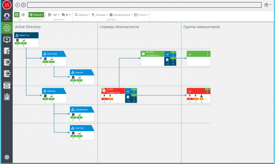
Task: Open the upper notebook-with-monitor journal icon
Action: pos(7,62)
